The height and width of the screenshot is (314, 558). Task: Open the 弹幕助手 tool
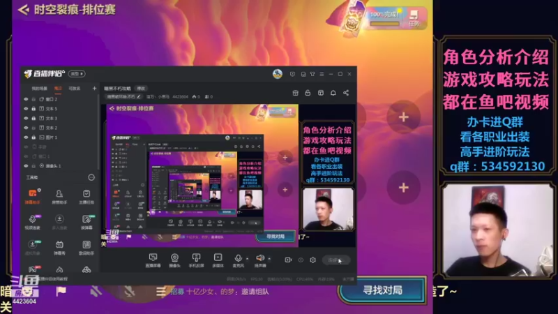click(32, 197)
